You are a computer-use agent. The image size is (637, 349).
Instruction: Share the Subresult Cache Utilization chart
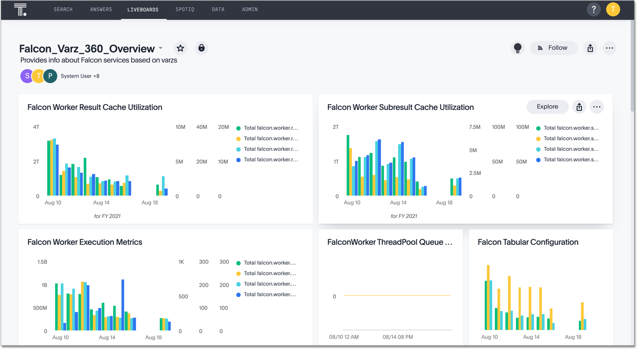tap(579, 107)
